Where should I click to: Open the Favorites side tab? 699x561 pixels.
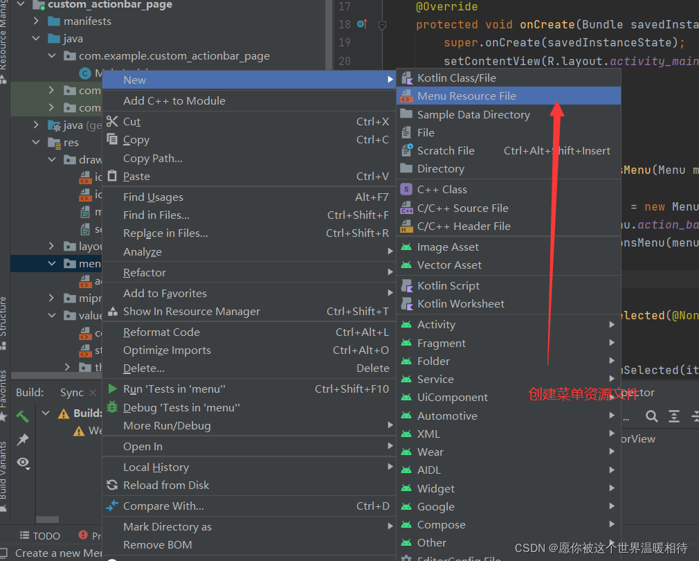pyautogui.click(x=3, y=395)
